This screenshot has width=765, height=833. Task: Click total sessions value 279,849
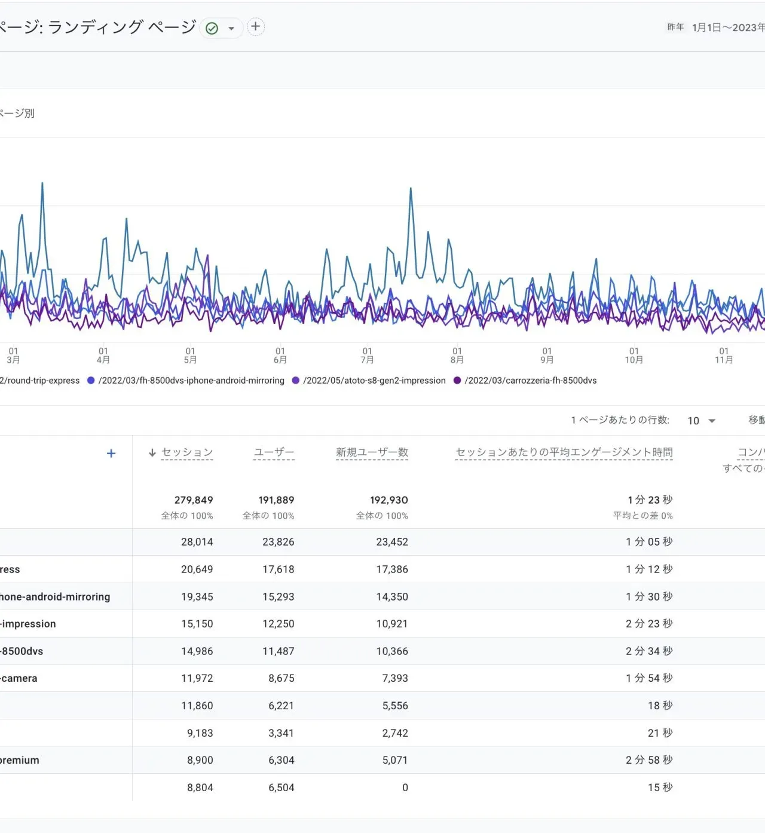coord(194,500)
